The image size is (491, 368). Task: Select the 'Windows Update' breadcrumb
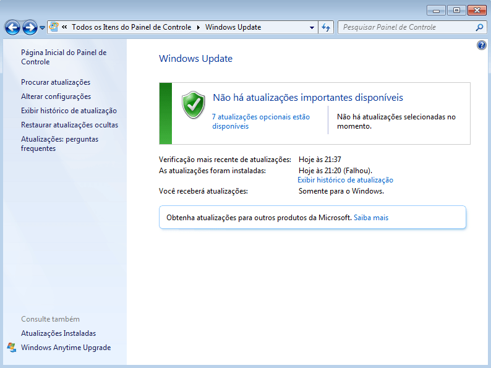[233, 27]
